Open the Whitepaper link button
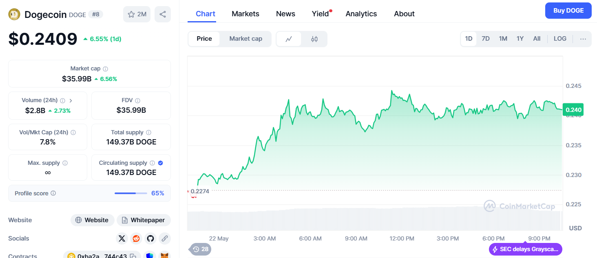Image resolution: width=597 pixels, height=258 pixels. pos(144,220)
